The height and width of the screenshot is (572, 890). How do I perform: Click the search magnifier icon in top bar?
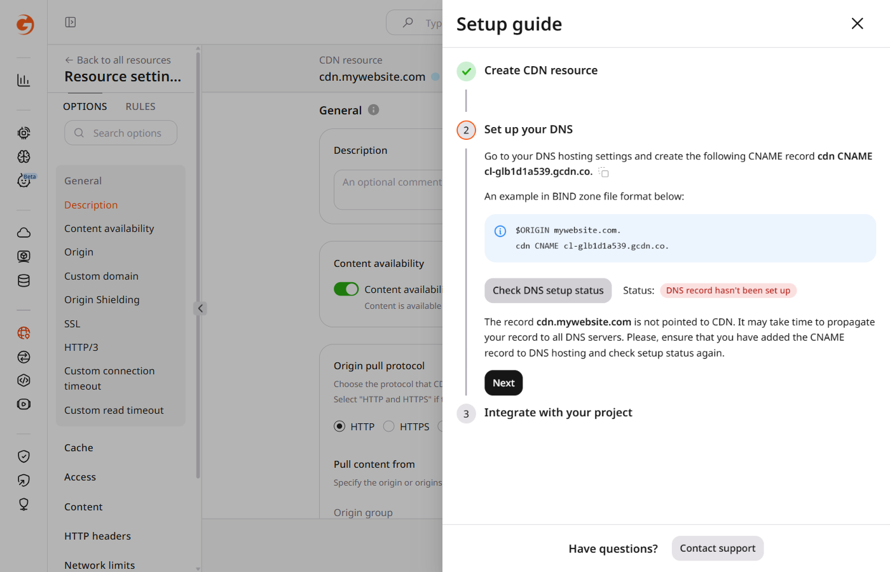coord(408,23)
